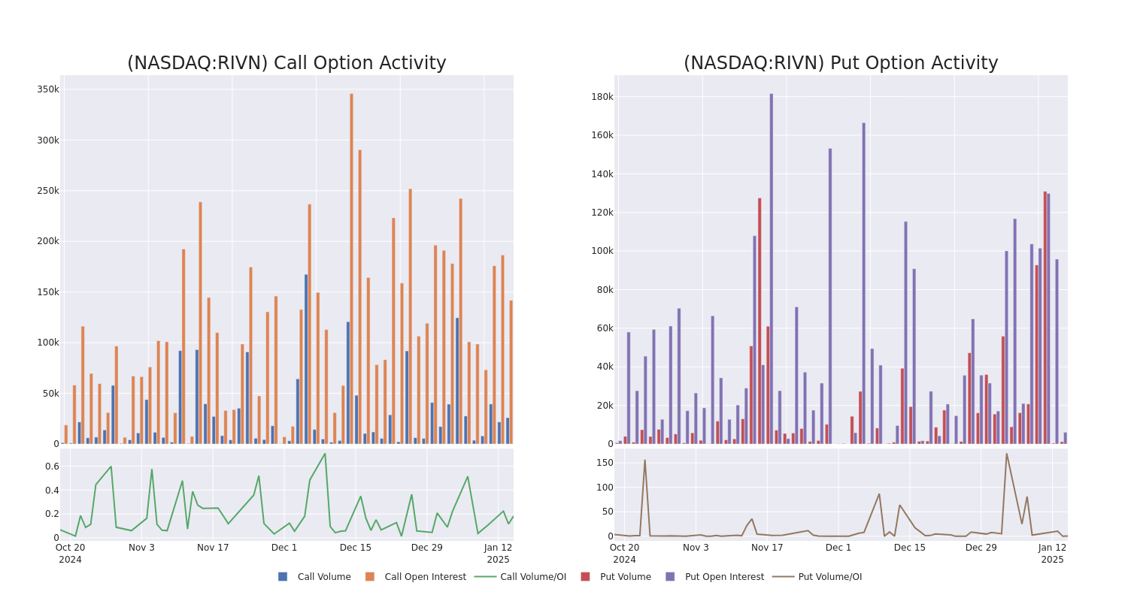
Task: Click the 250k label on call chart axis
Action: [47, 191]
